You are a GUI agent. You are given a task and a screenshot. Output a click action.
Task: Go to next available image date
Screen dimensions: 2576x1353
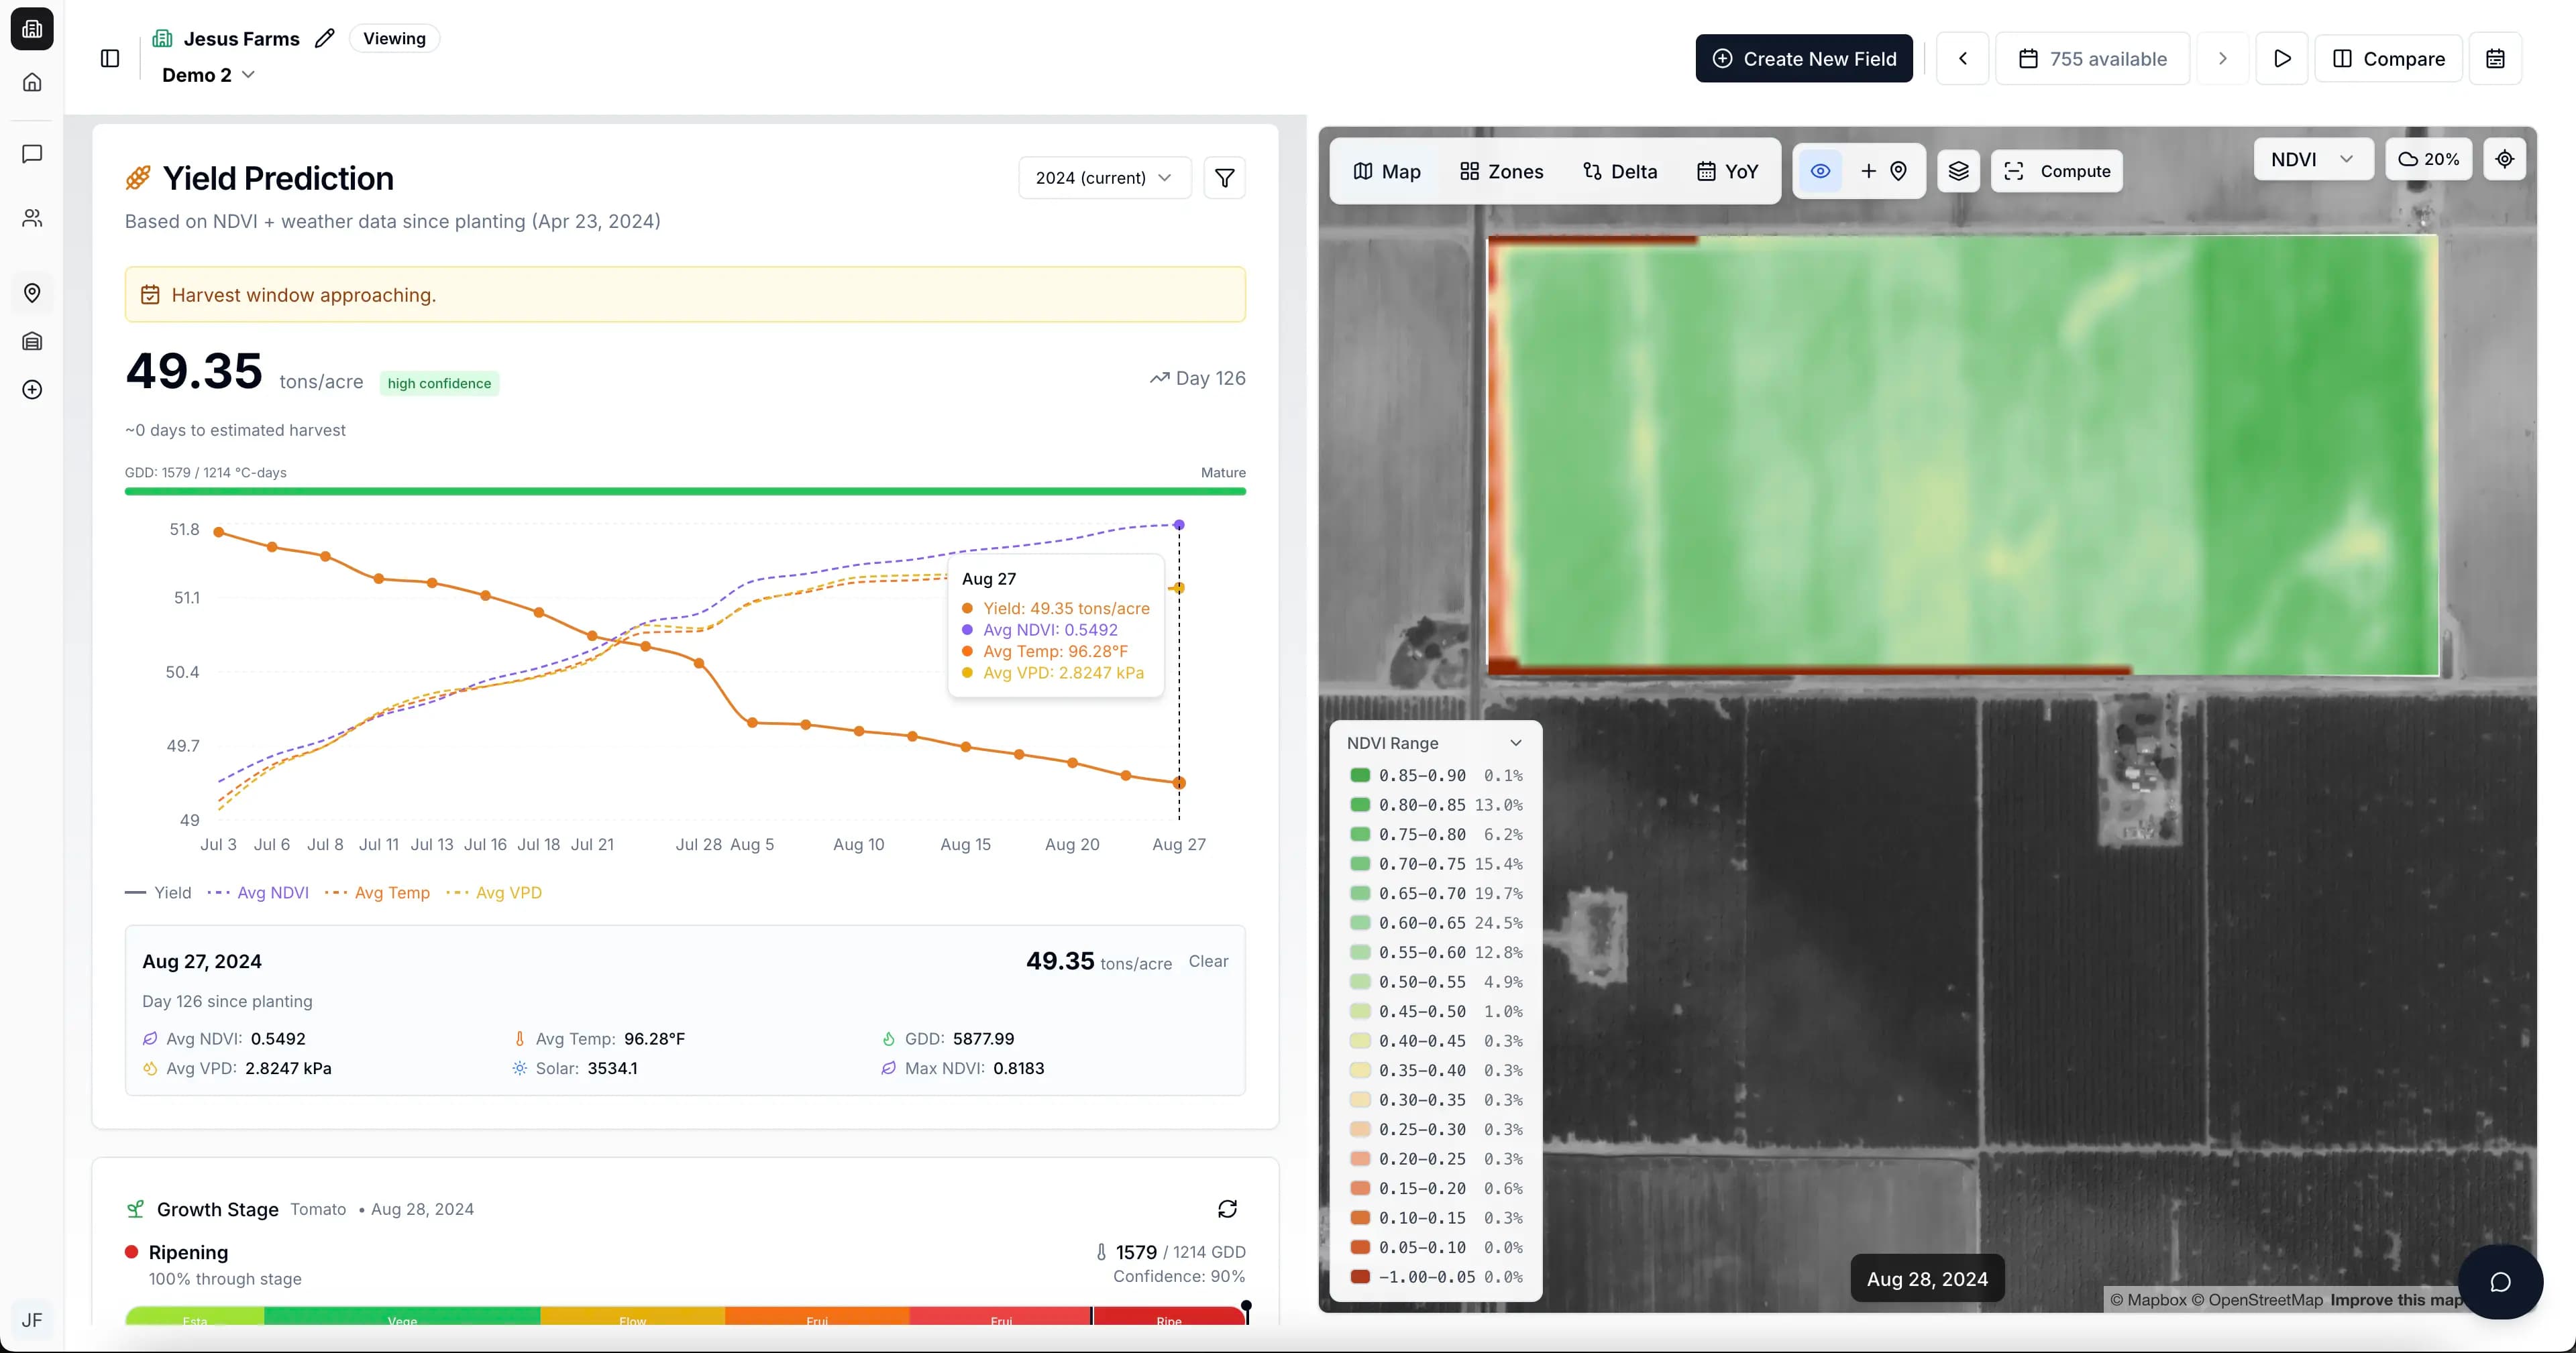coord(2222,58)
